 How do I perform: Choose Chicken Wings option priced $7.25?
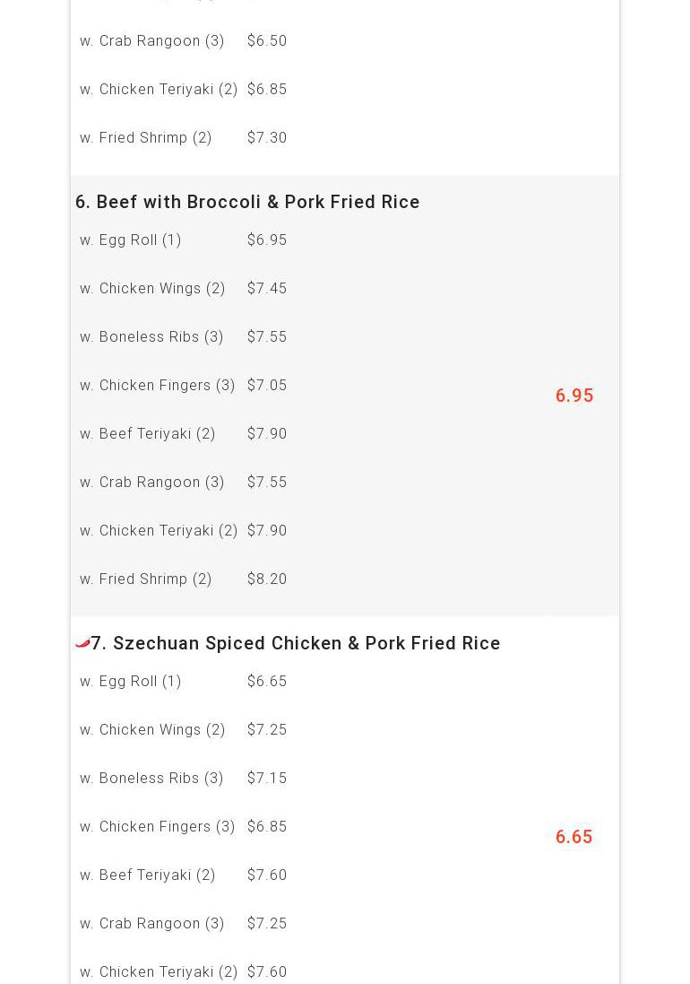click(152, 730)
